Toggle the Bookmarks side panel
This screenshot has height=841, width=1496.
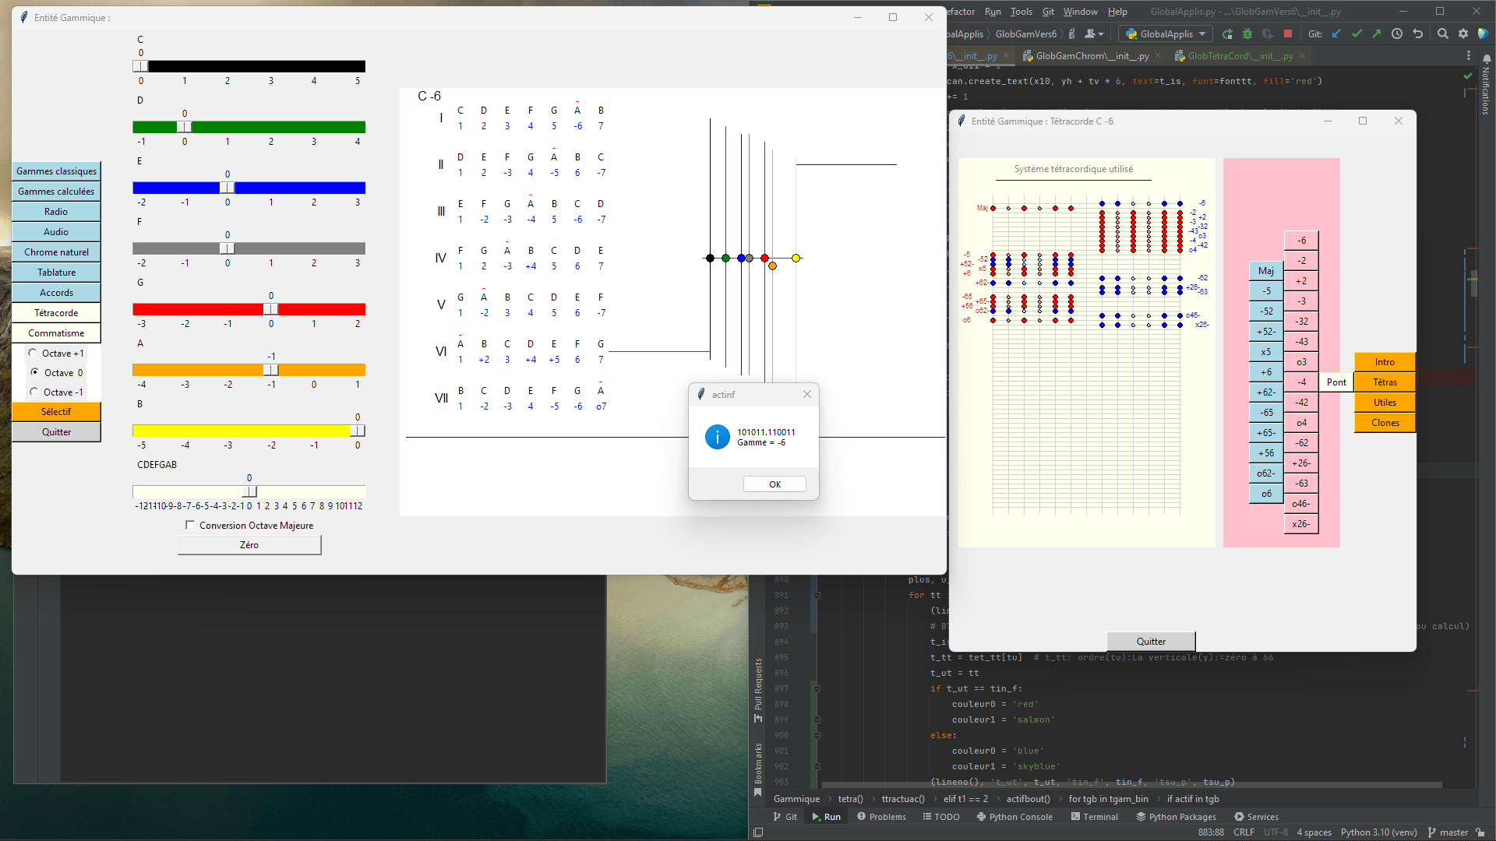[x=758, y=770]
